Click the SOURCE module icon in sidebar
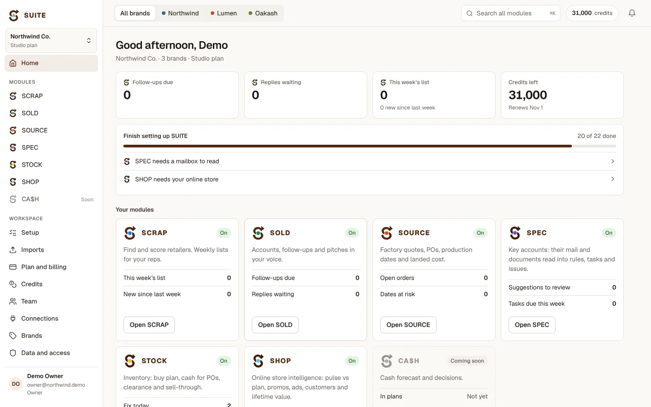Screen dimensions: 651x407 [x=13, y=130]
